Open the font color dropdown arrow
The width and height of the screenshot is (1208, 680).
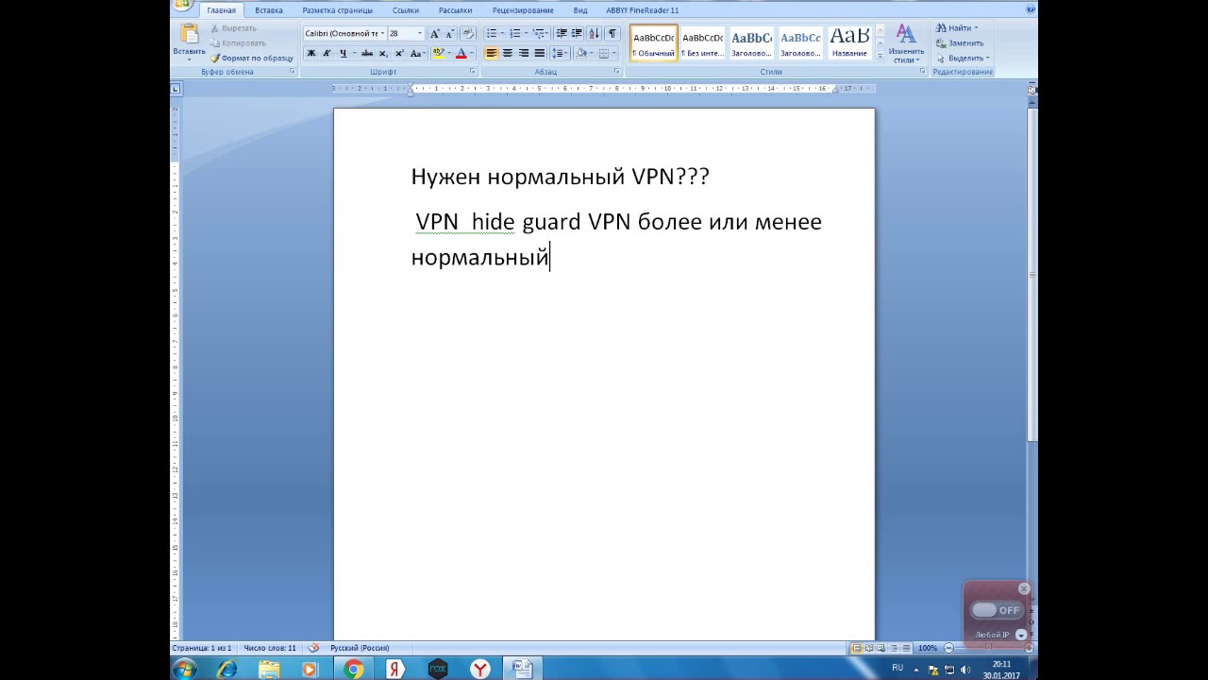471,54
